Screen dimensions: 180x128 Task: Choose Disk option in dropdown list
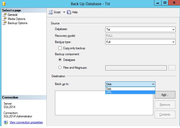coord(130,89)
